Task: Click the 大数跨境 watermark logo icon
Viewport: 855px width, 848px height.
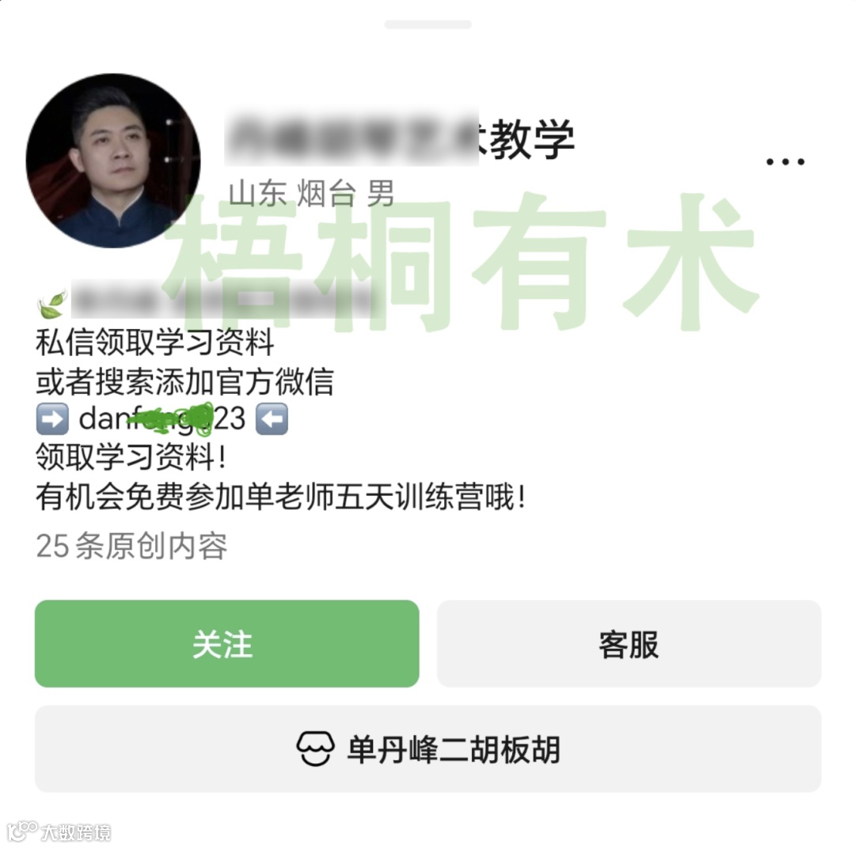Action: (22, 831)
